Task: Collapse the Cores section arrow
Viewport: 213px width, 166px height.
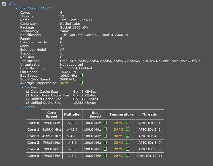Action: click(22, 107)
